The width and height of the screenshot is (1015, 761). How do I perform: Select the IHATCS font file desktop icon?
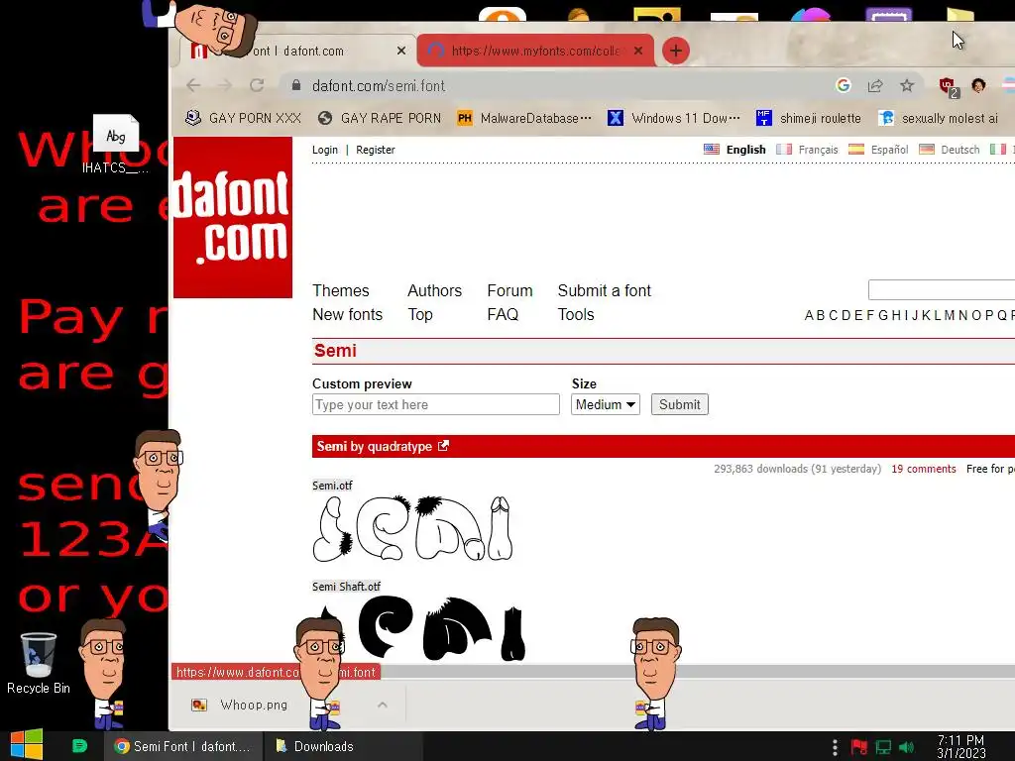[115, 145]
